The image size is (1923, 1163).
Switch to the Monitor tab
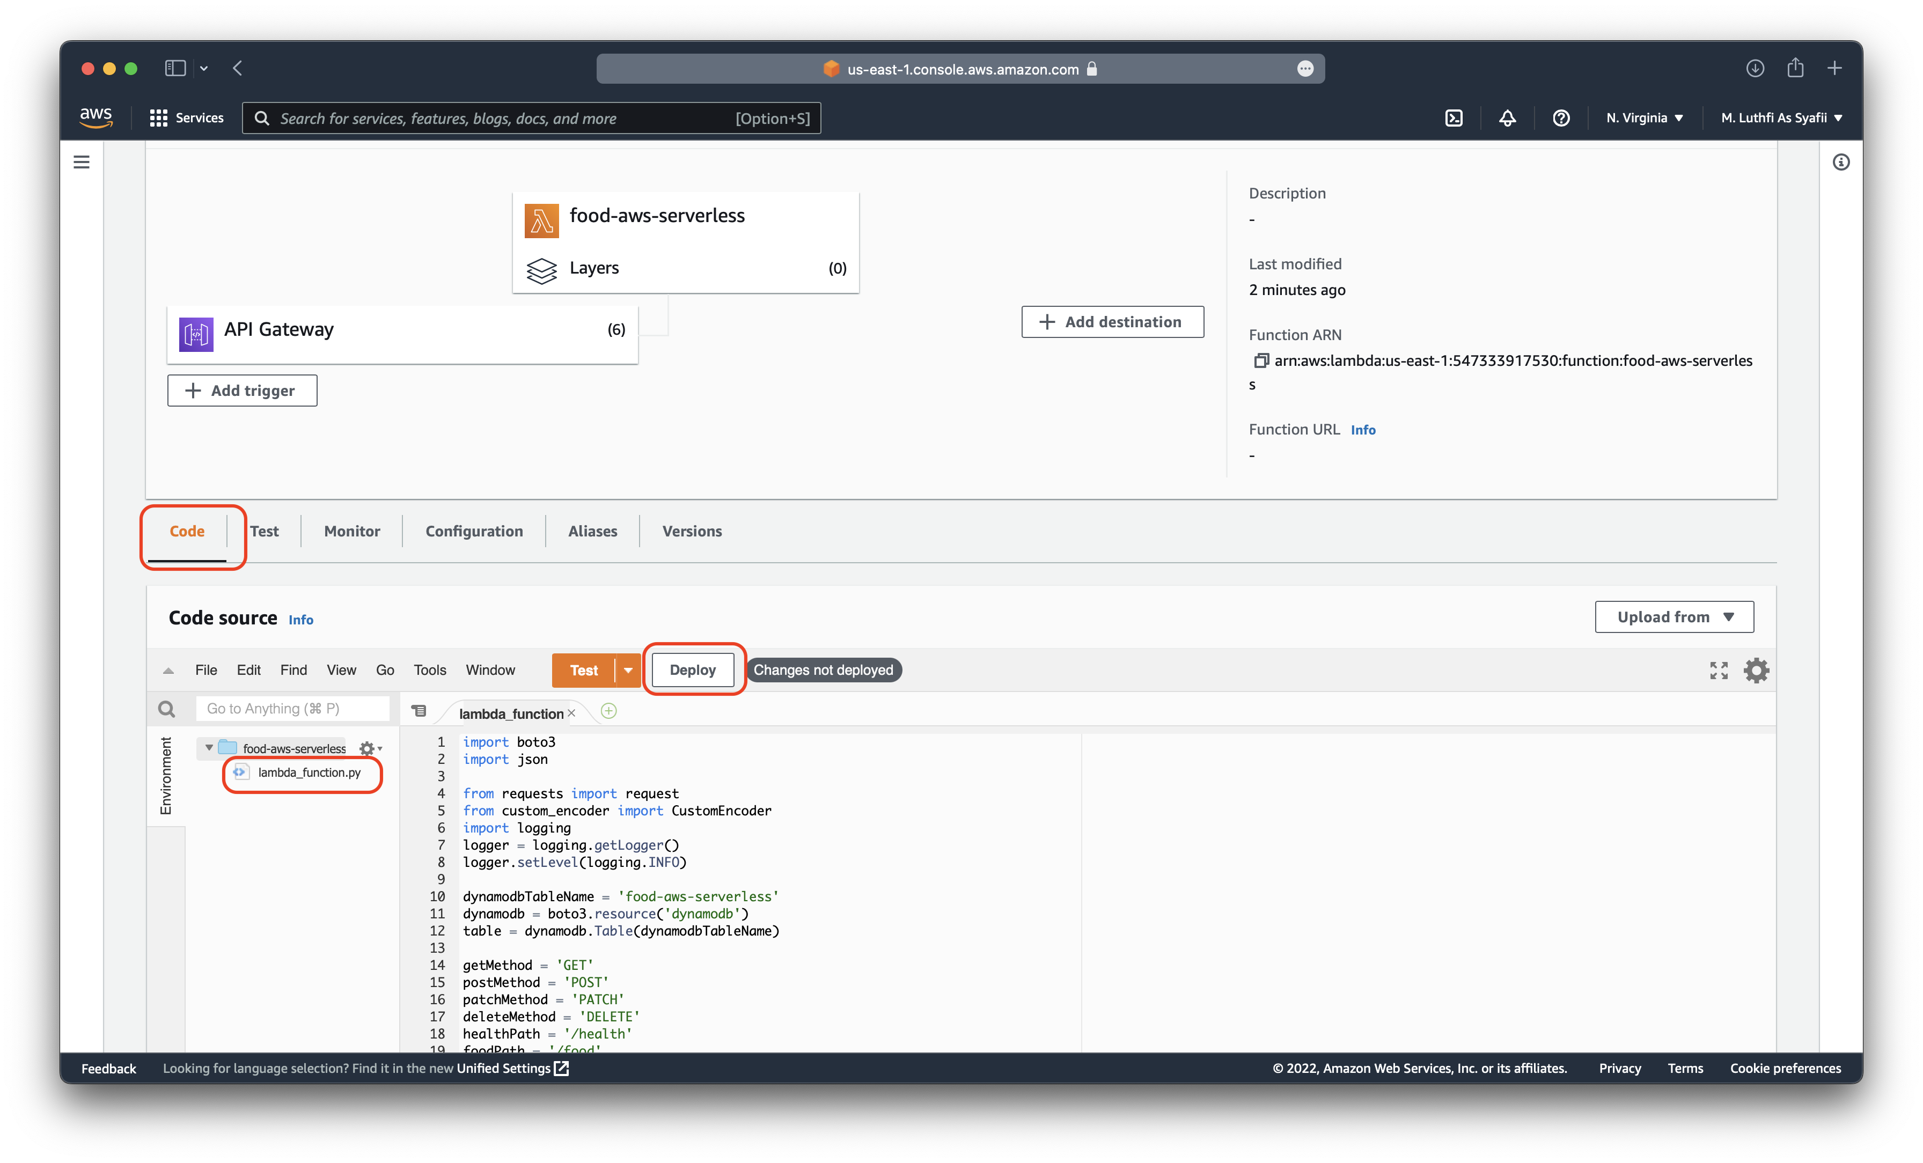(x=352, y=531)
